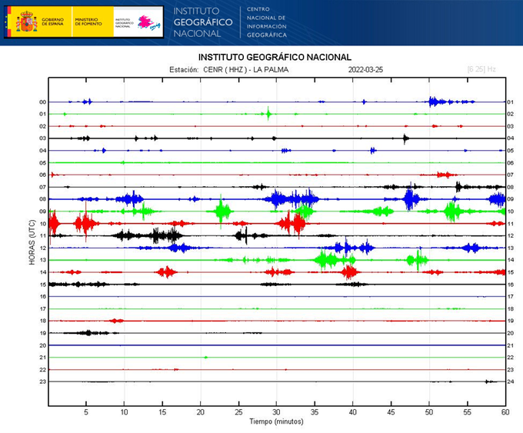Select the 23 hour label on left axis
523x433 pixels.
[43, 381]
